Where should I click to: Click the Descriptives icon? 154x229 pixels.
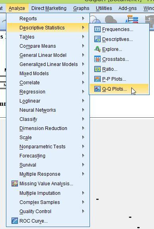point(97,39)
